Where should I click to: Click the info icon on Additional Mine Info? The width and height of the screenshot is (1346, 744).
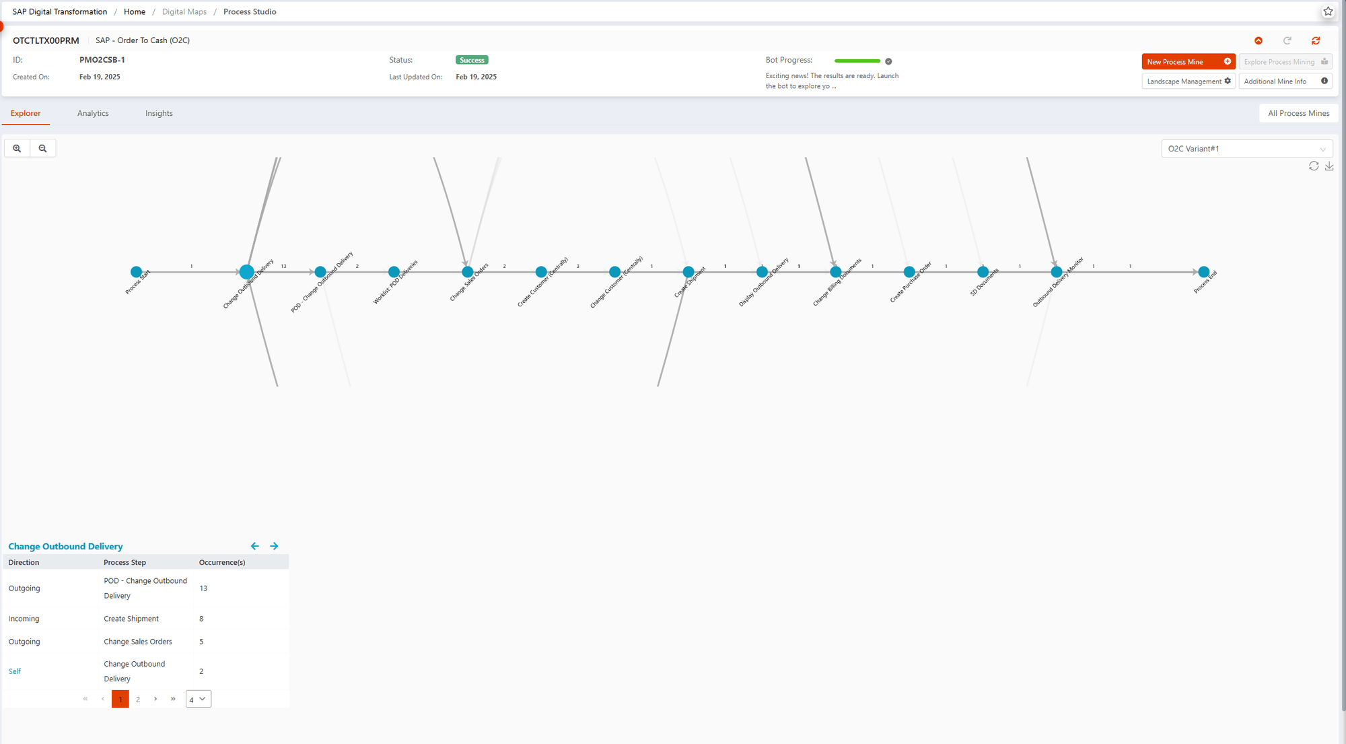(x=1323, y=81)
